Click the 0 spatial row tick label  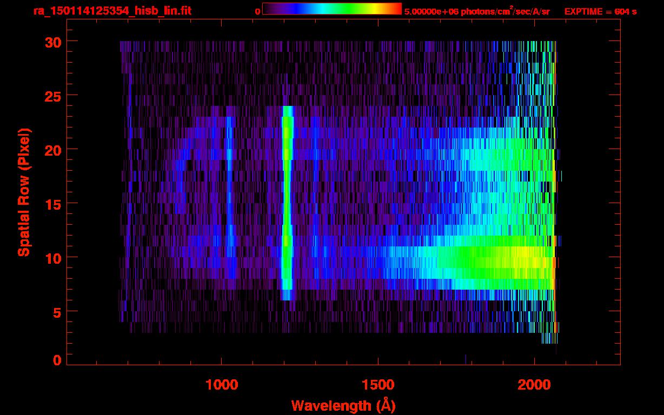[56, 360]
